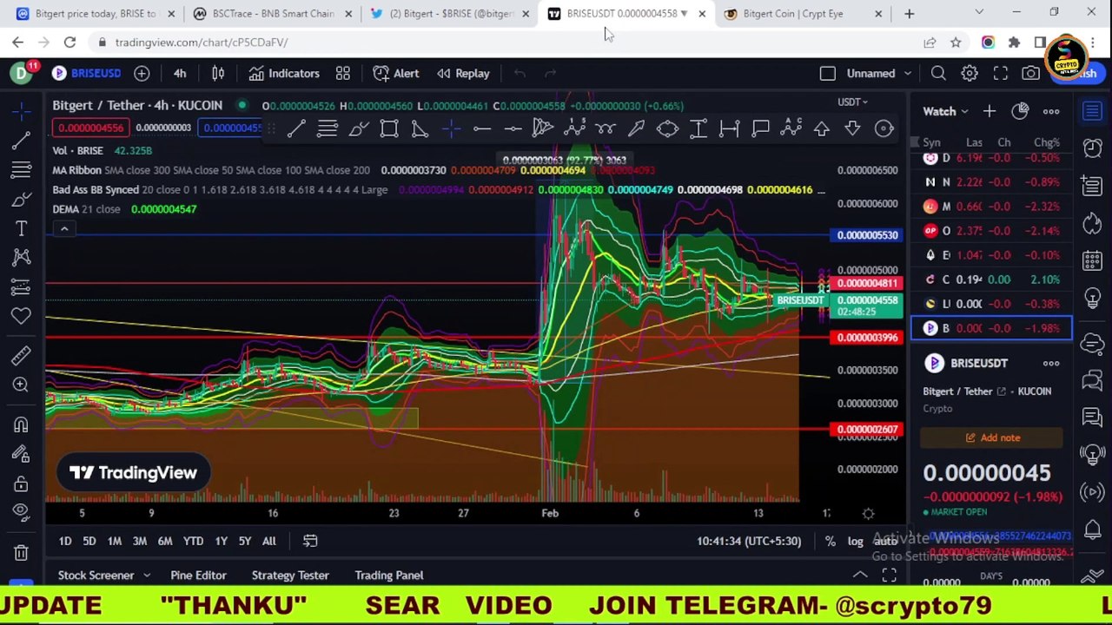Toggle the auto scale button
This screenshot has height=625, width=1112.
(885, 541)
